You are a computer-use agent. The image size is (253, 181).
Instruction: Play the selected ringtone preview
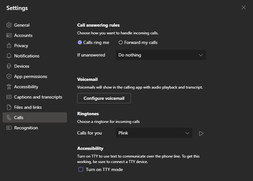pos(201,134)
